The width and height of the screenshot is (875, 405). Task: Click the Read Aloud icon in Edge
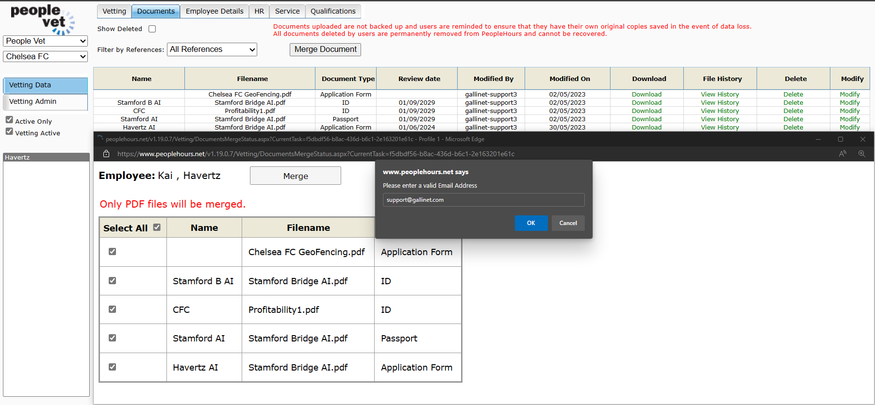[842, 154]
